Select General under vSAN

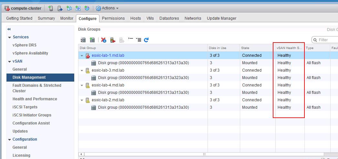click(x=20, y=69)
